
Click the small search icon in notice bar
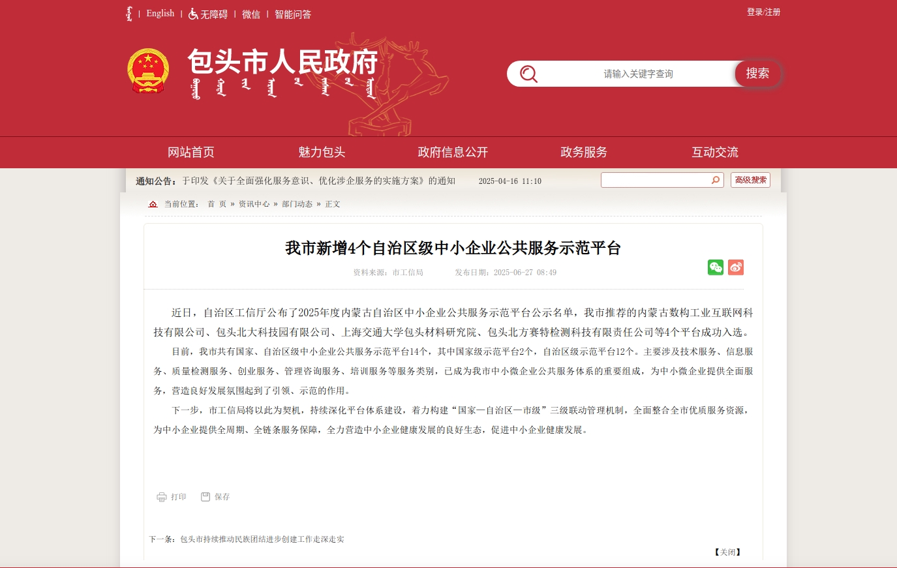click(x=716, y=180)
